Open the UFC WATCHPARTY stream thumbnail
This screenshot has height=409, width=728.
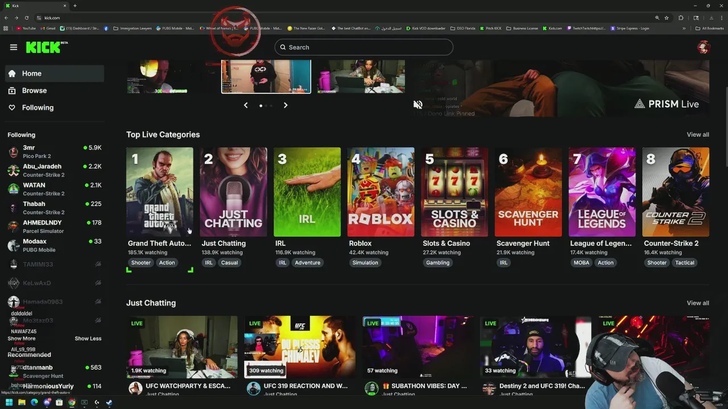[182, 347]
